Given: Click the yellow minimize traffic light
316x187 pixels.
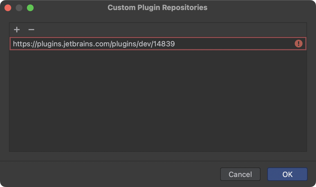Looking at the screenshot, I should (x=19, y=8).
